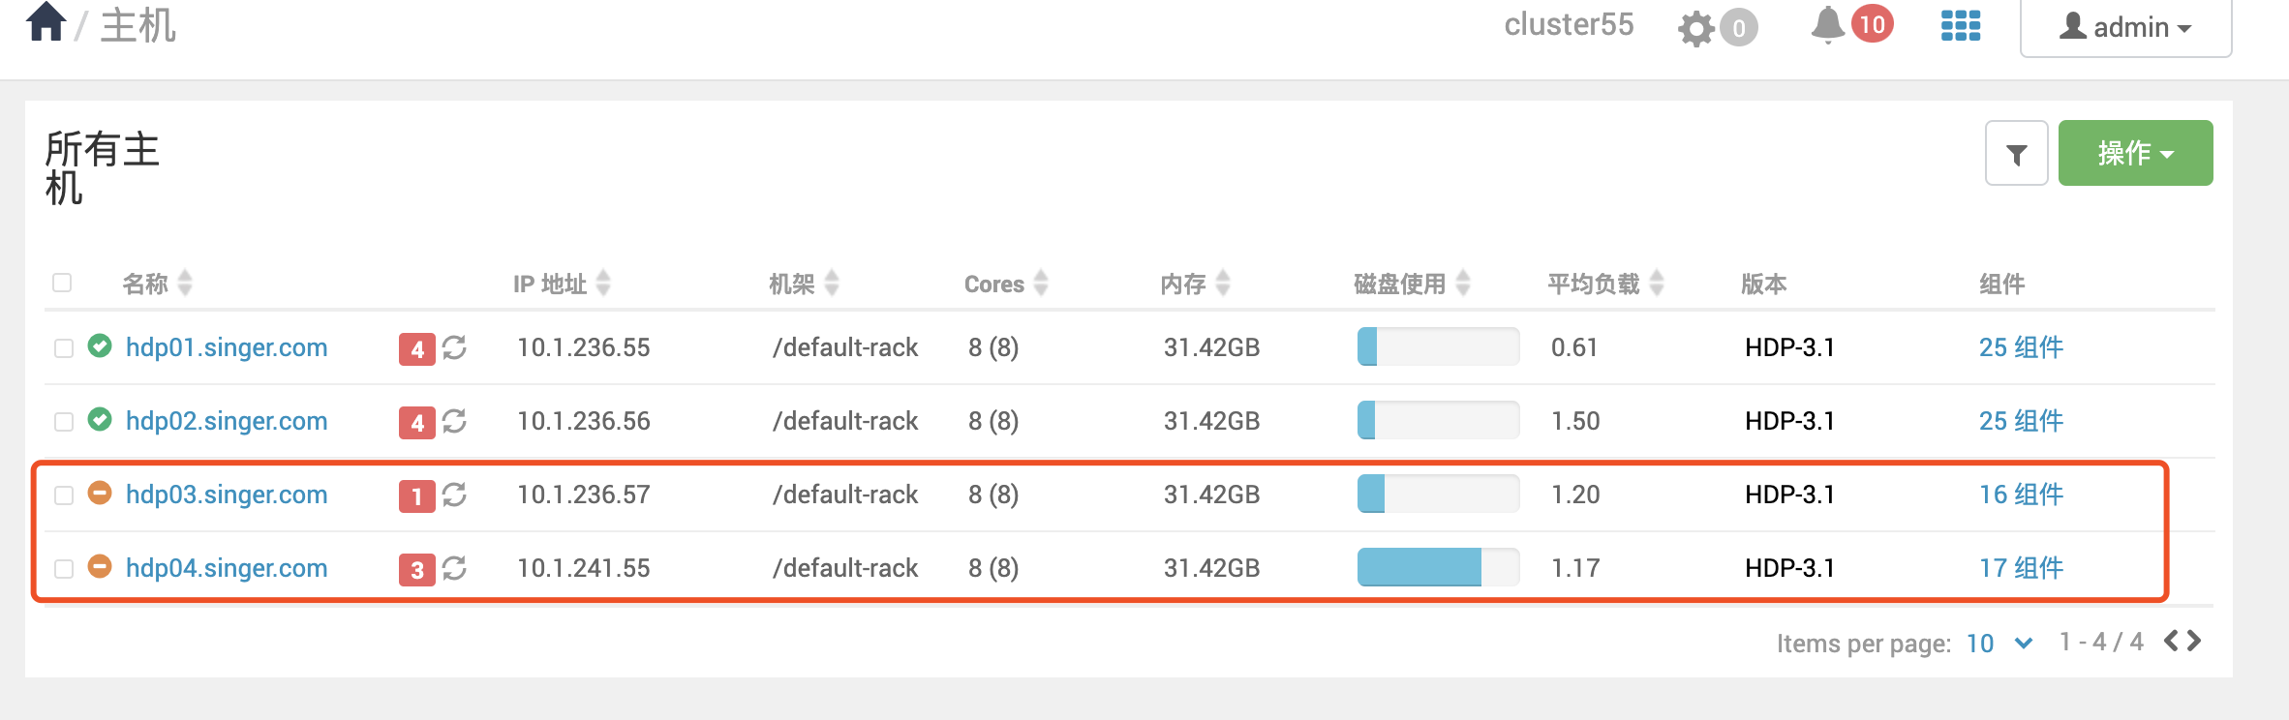The image size is (2289, 720).
Task: Click the cluster55 cluster name
Action: point(1569,24)
